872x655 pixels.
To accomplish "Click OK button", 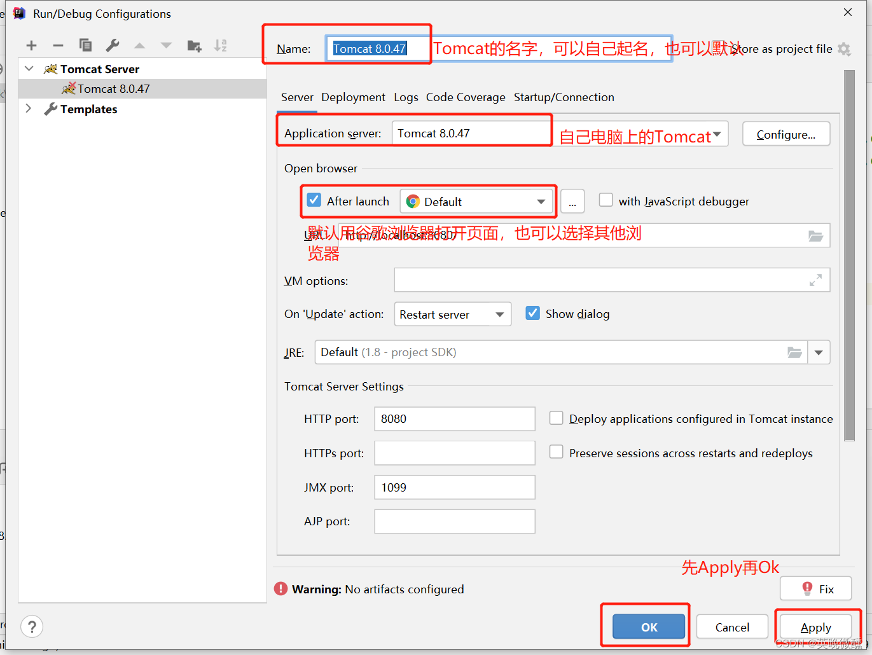I will click(649, 627).
